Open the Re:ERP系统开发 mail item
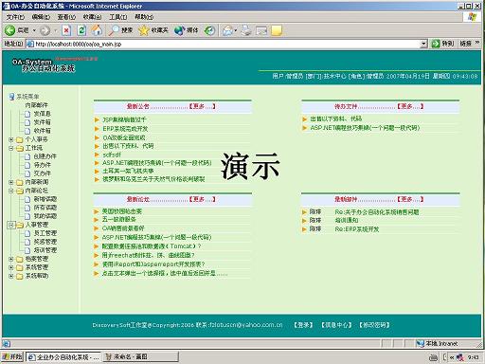The height and width of the screenshot is (364, 485). click(357, 229)
